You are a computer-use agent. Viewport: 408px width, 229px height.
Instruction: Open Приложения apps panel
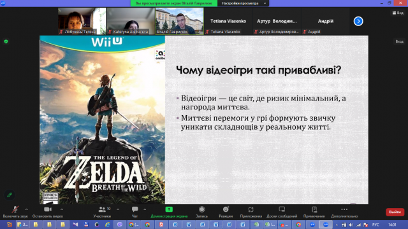pos(251,212)
